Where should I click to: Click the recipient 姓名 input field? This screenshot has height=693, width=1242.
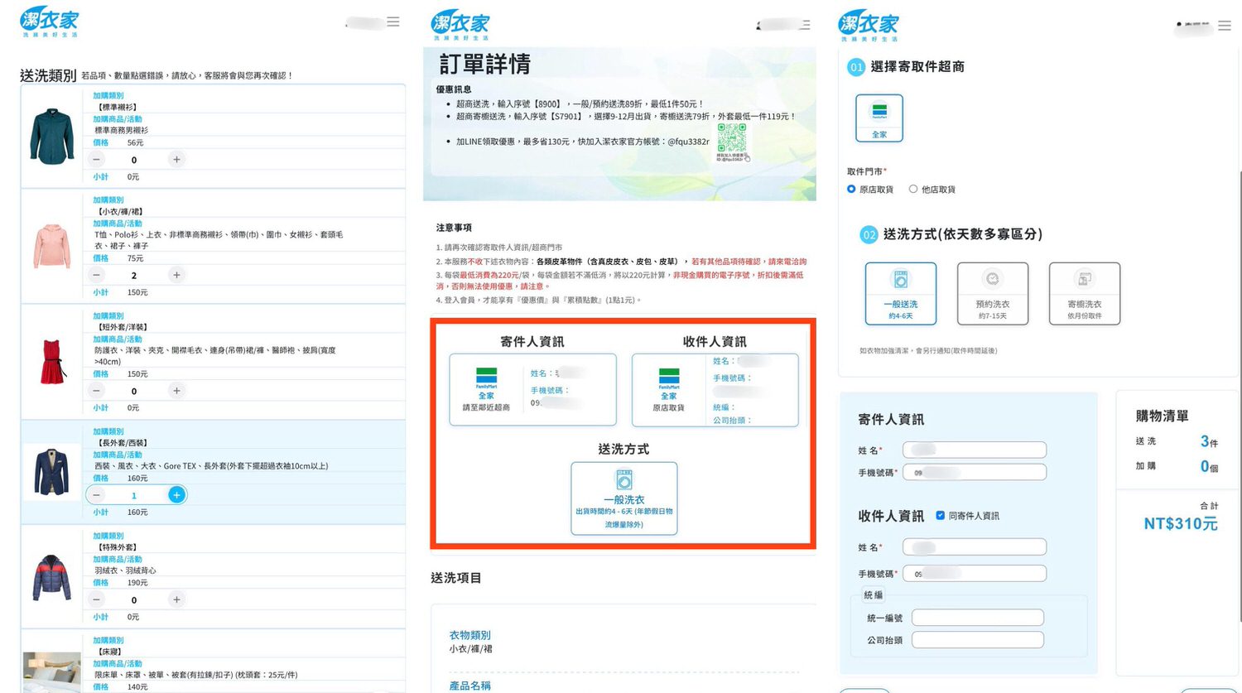pyautogui.click(x=975, y=546)
